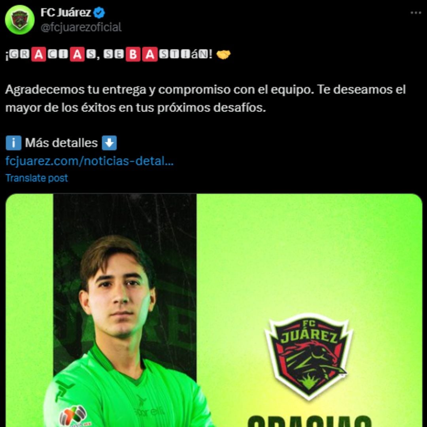Click the Agradecemos tu entrega paragraph text
The height and width of the screenshot is (427, 427).
[x=205, y=98]
